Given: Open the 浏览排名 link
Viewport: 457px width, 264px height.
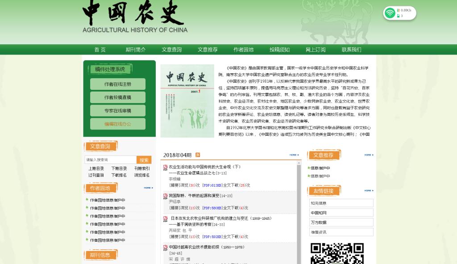Looking at the screenshot, I should click(142, 175).
